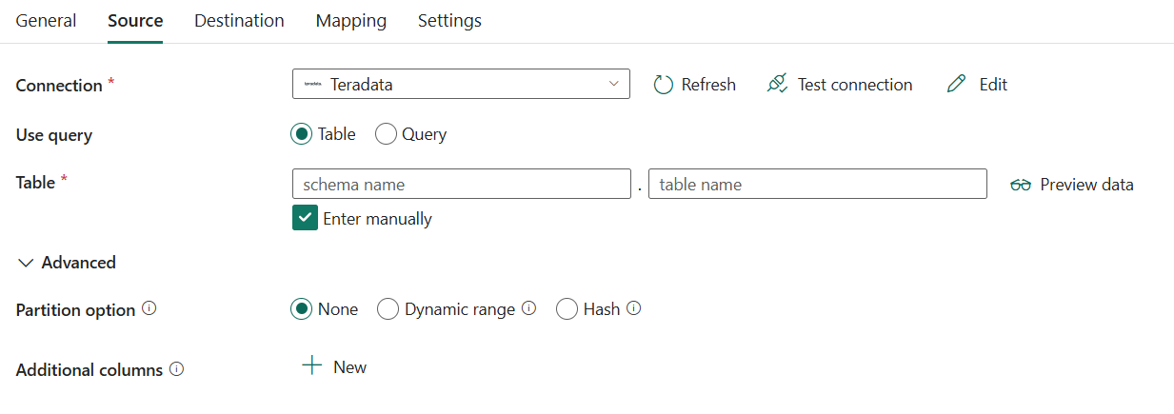Open the Settings tab
The image size is (1174, 414).
pyautogui.click(x=449, y=20)
